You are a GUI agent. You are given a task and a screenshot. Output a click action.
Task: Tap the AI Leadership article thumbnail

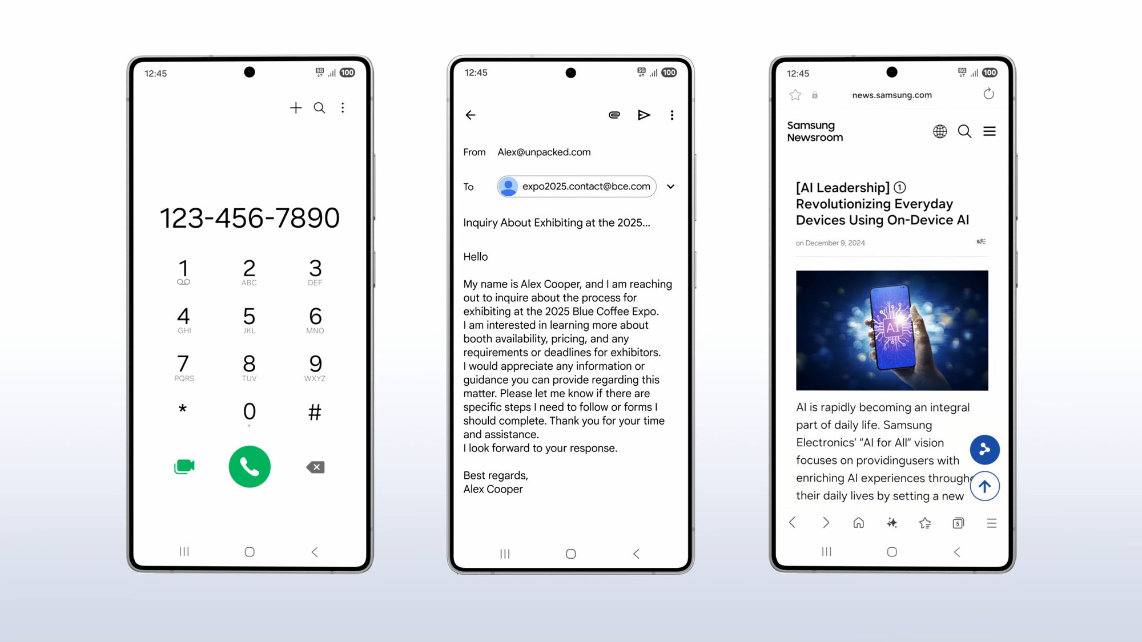(892, 330)
